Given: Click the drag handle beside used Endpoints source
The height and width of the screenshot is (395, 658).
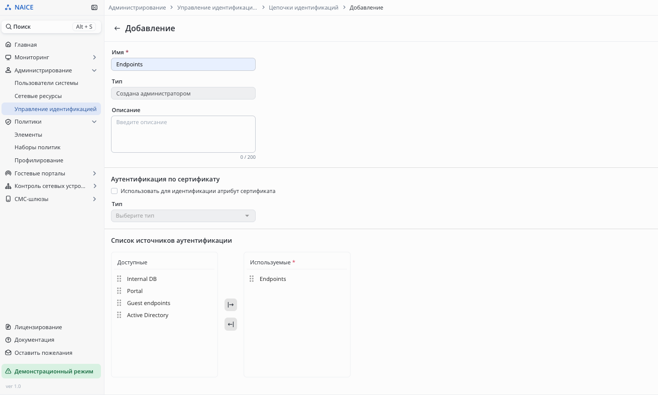Looking at the screenshot, I should [252, 279].
